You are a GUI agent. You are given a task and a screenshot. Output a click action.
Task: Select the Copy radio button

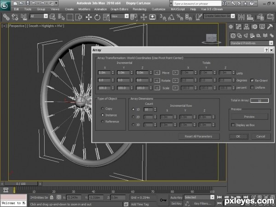click(x=103, y=109)
